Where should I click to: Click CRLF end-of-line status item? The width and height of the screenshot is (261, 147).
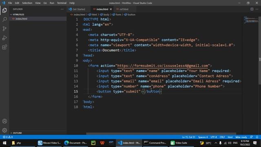(x=222, y=137)
